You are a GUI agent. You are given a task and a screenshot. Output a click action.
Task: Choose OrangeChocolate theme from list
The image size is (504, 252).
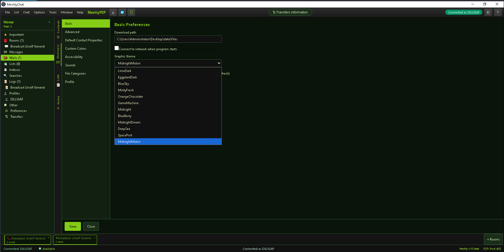pos(168,97)
